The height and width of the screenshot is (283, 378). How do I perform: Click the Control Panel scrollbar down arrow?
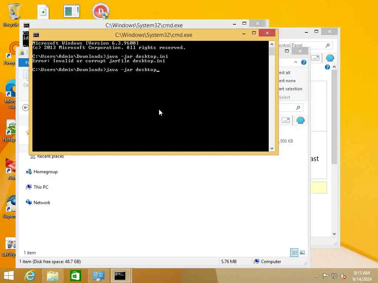click(x=334, y=234)
